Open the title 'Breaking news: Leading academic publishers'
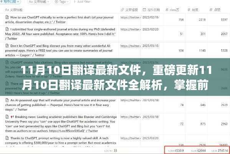The image size is (230, 154). click(x=61, y=124)
